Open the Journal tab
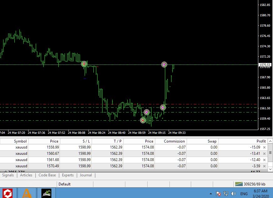 click(x=86, y=175)
